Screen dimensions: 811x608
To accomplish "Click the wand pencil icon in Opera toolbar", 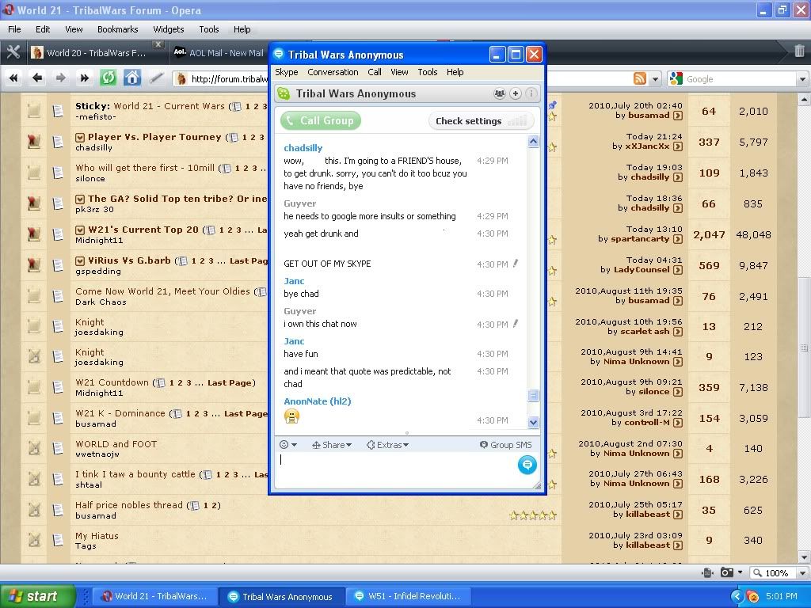I will coord(156,78).
